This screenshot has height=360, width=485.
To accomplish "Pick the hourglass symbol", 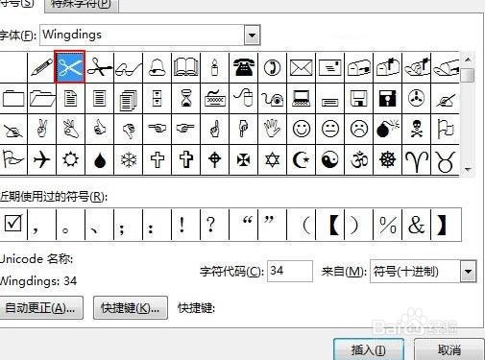I will click(x=185, y=98).
